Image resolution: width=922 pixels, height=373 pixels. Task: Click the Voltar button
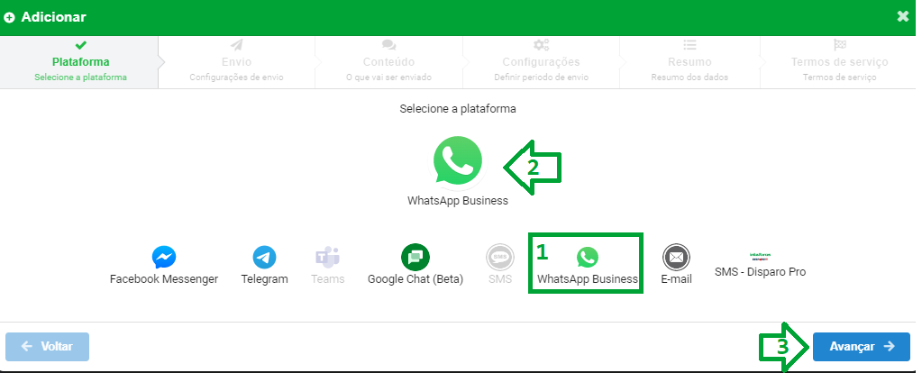pyautogui.click(x=48, y=347)
